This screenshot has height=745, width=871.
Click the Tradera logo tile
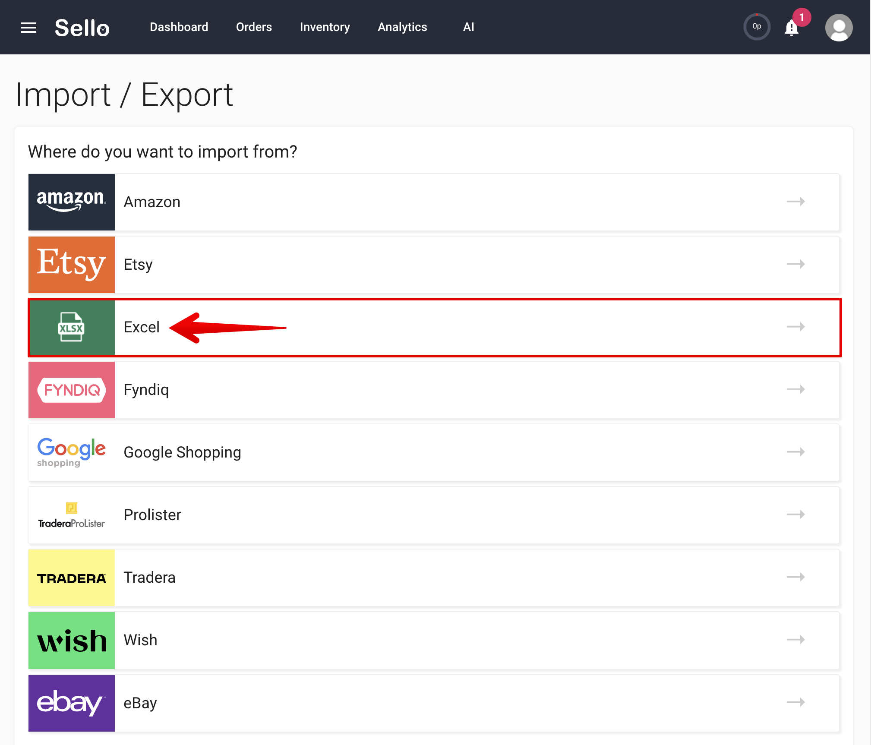[x=72, y=578]
